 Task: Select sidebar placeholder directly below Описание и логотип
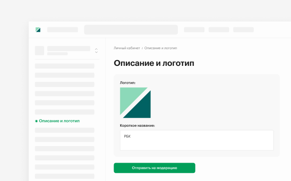(65, 130)
